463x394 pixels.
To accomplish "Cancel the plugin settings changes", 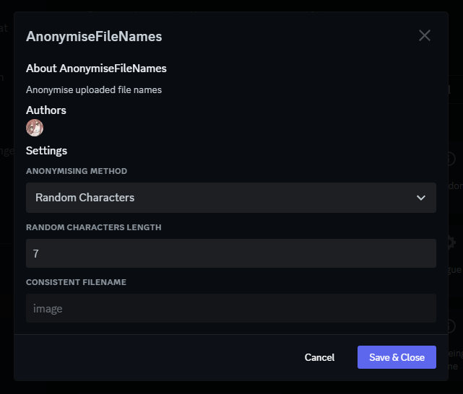I will click(x=319, y=357).
